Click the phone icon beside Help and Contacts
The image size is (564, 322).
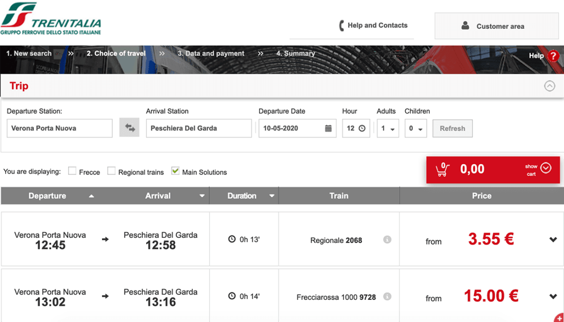341,26
